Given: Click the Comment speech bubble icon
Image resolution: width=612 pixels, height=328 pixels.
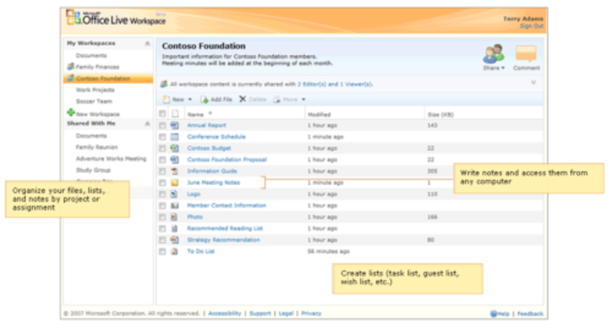Looking at the screenshot, I should 526,53.
